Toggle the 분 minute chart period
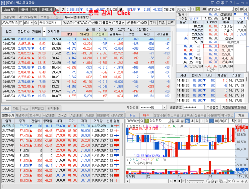The height and width of the screenshot is (189, 249). click(187, 121)
